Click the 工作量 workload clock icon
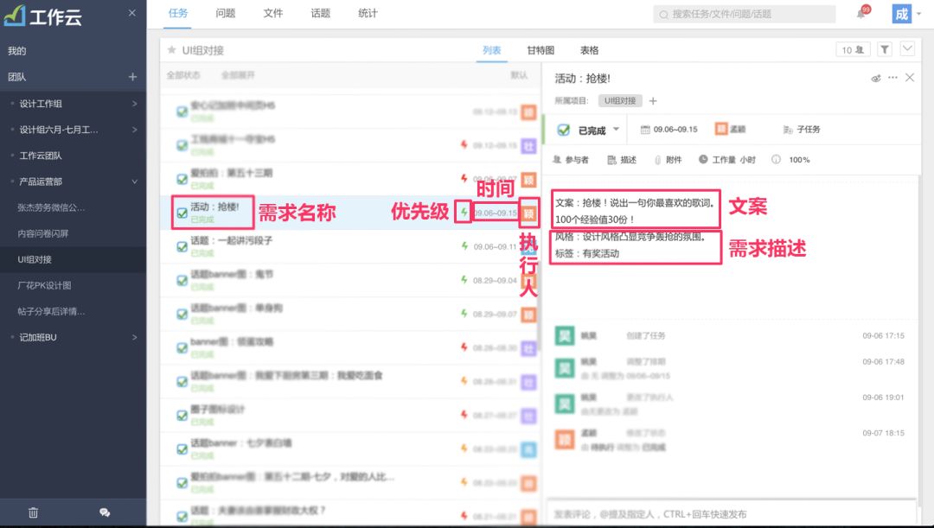The height and width of the screenshot is (528, 934). (703, 160)
